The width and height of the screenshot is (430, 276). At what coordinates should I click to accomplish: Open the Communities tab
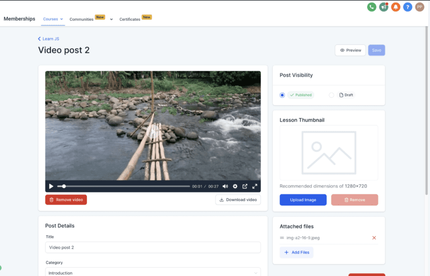pyautogui.click(x=81, y=20)
